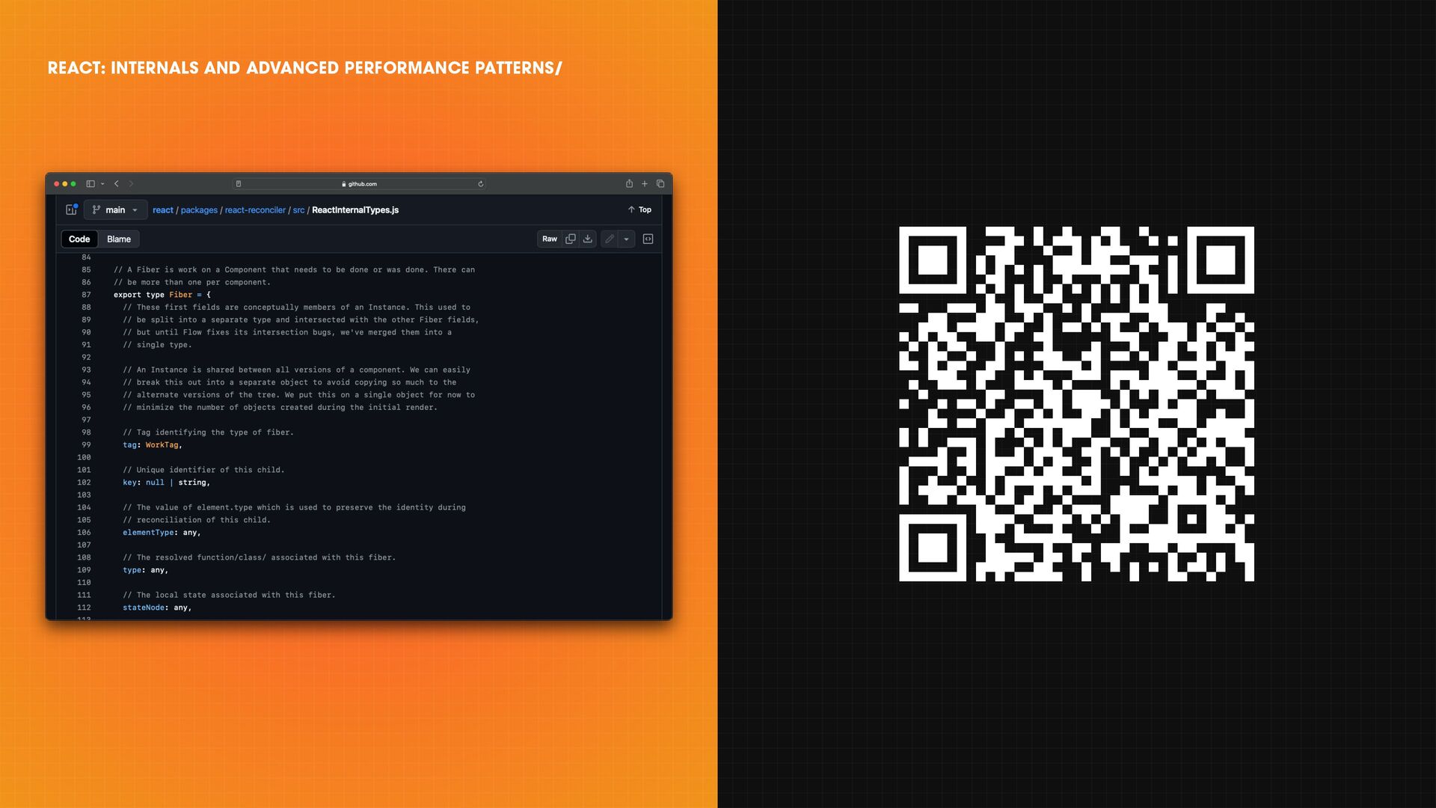
Task: Download the raw file
Action: [588, 239]
